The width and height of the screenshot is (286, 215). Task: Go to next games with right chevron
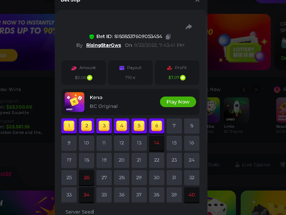[256, 90]
